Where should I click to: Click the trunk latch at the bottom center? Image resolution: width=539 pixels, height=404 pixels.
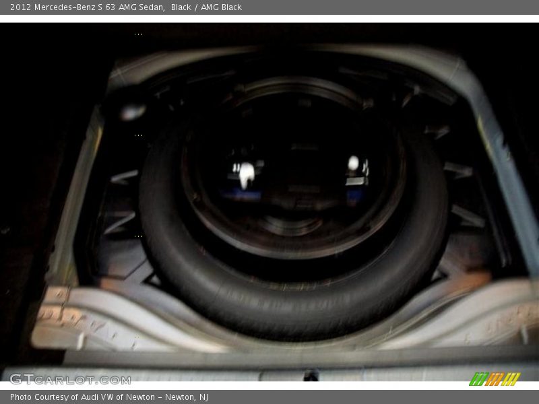coord(310,374)
